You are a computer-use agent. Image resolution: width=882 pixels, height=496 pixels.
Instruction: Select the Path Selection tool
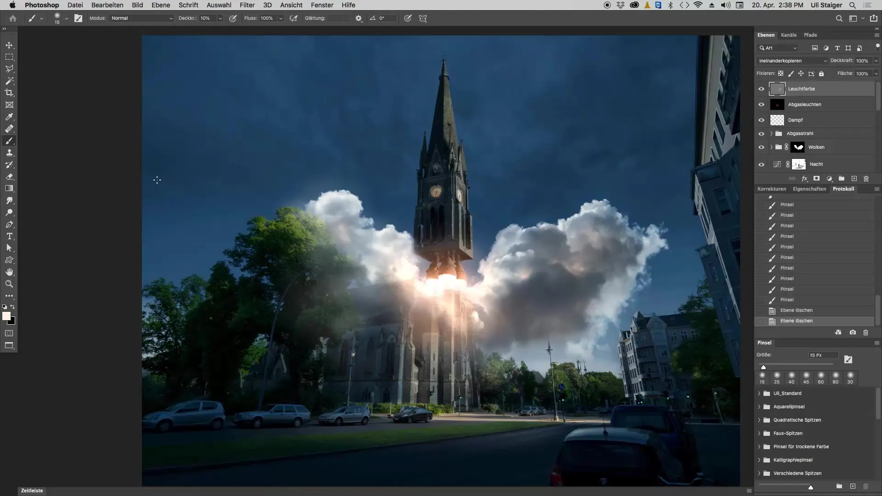click(9, 248)
